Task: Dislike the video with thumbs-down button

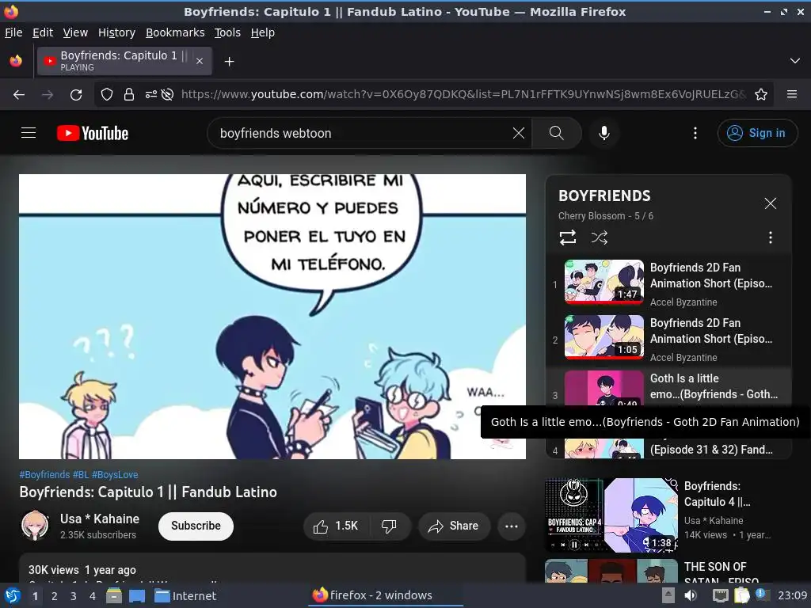Action: coord(389,526)
